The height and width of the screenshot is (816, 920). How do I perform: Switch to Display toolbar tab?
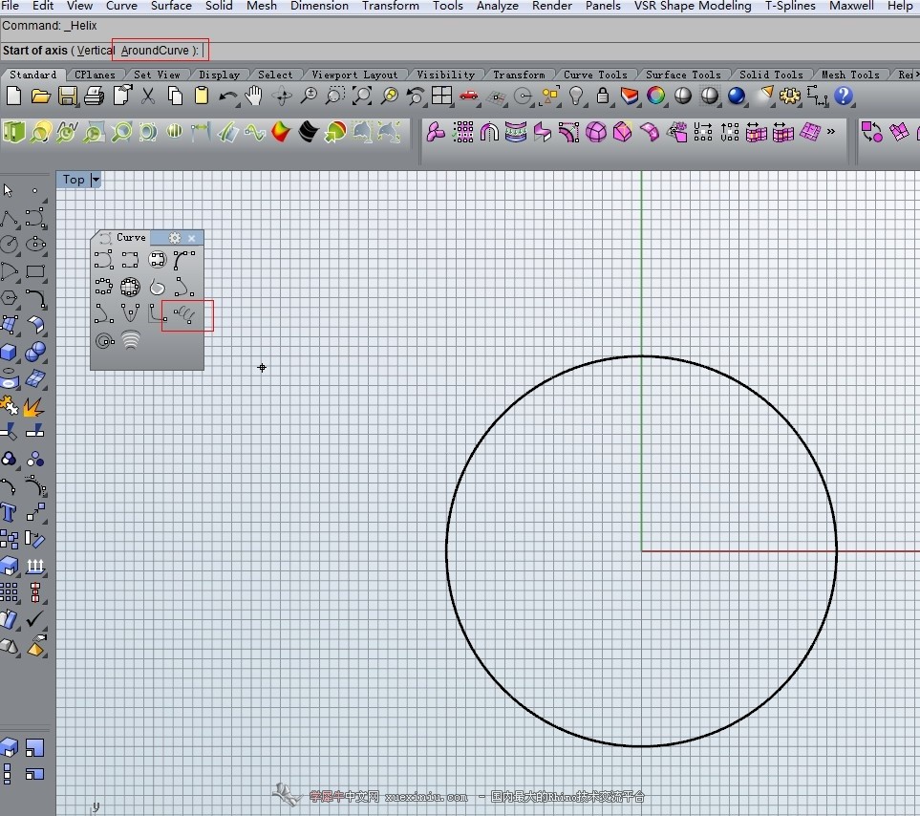(x=220, y=75)
